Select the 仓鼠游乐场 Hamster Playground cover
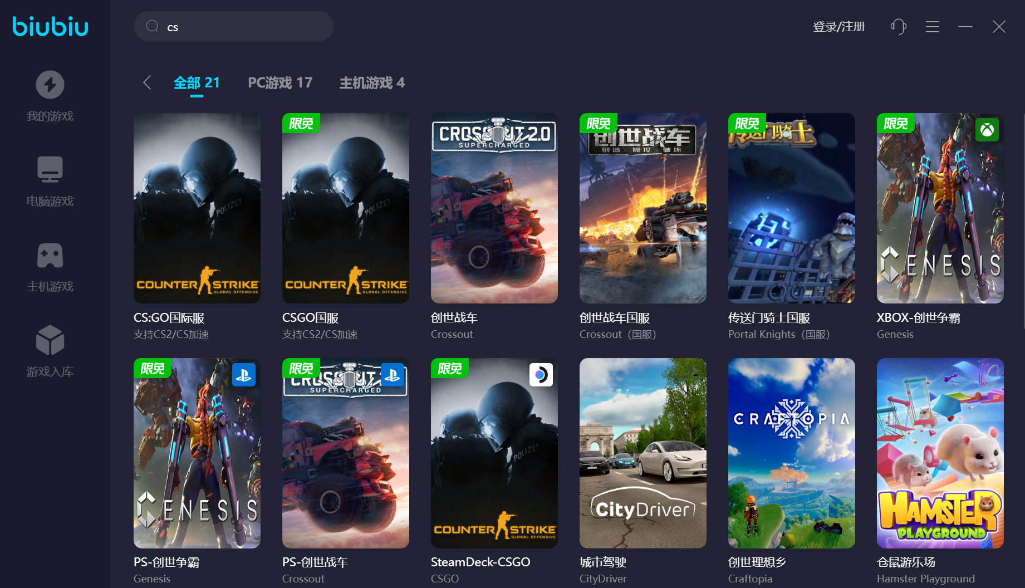 point(940,453)
